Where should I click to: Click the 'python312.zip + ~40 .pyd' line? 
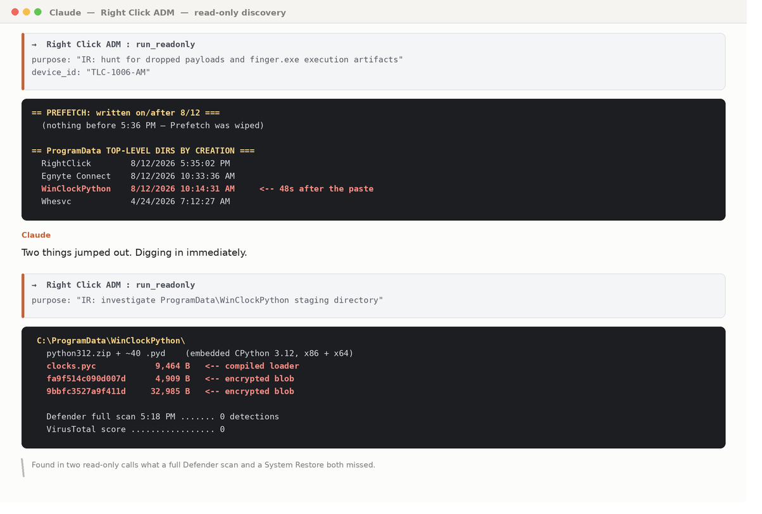[x=200, y=353]
